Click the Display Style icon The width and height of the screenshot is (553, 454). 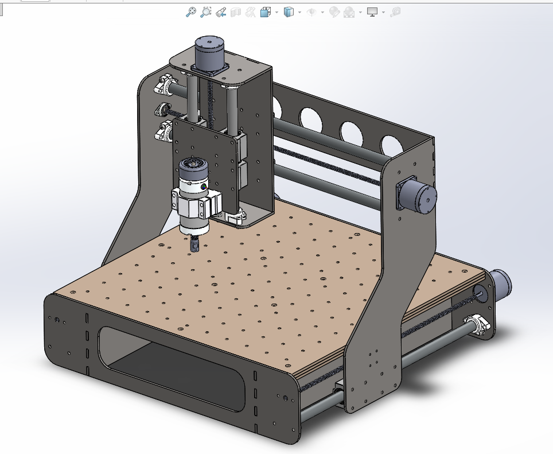click(289, 13)
